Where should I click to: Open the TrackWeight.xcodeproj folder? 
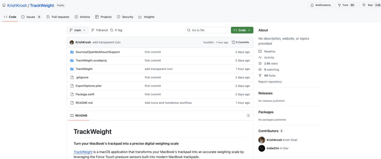[x=91, y=60]
